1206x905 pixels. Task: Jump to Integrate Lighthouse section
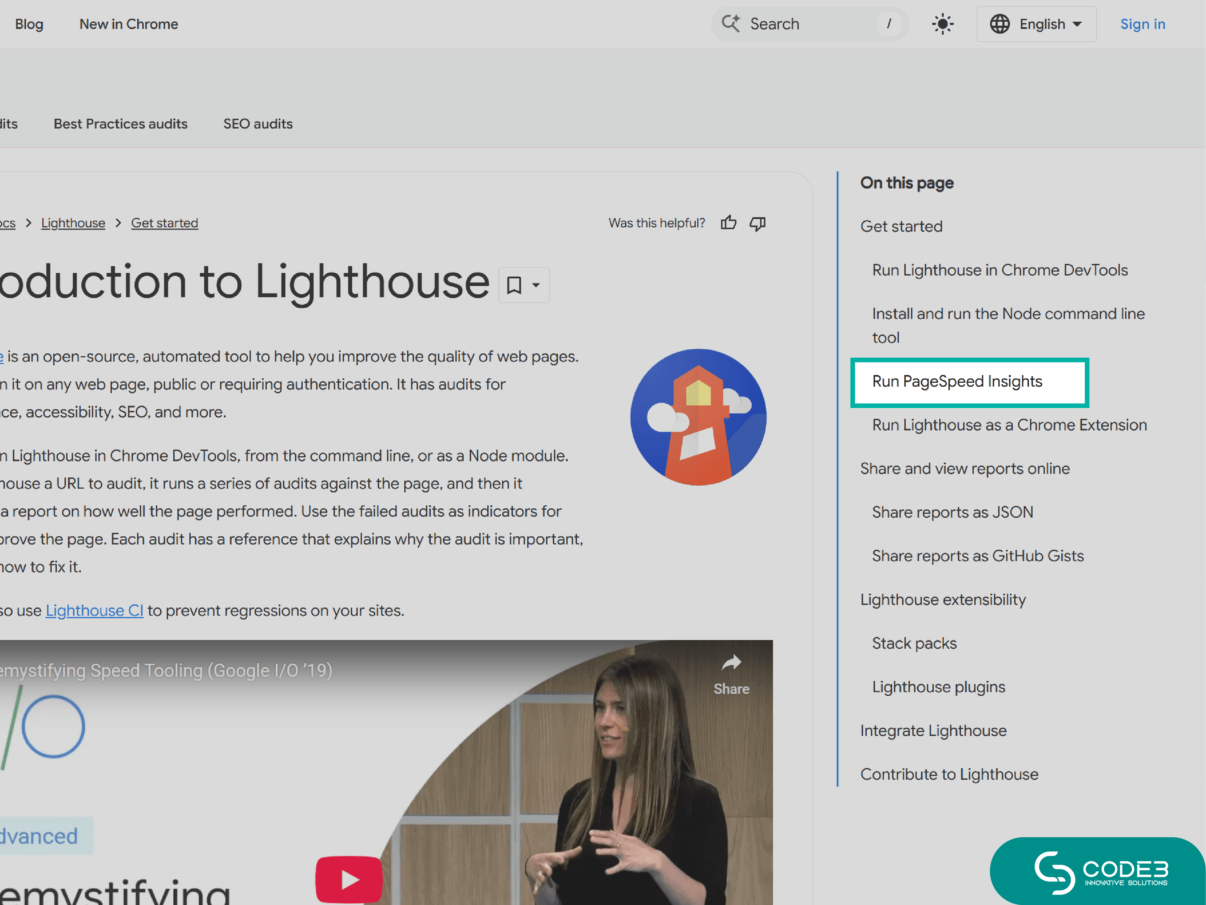[933, 731]
